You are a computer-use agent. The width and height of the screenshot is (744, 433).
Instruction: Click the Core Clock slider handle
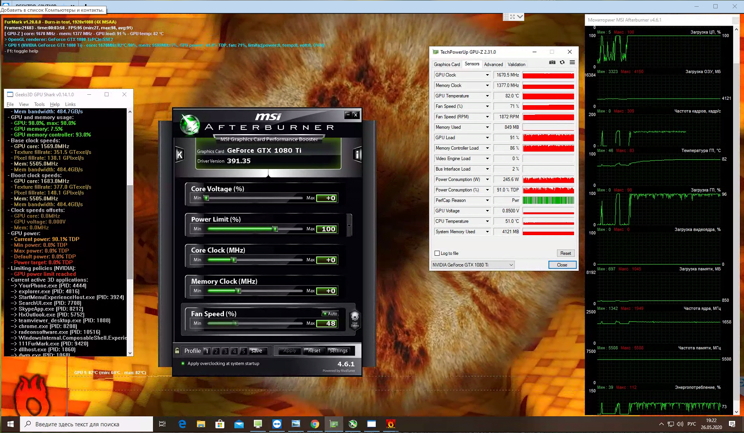(234, 260)
